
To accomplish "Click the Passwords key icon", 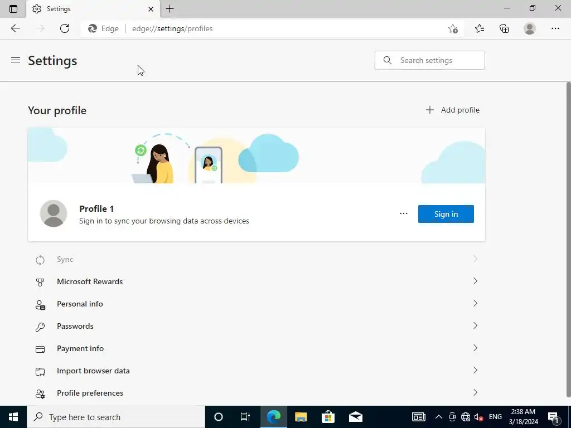I will 40,327.
